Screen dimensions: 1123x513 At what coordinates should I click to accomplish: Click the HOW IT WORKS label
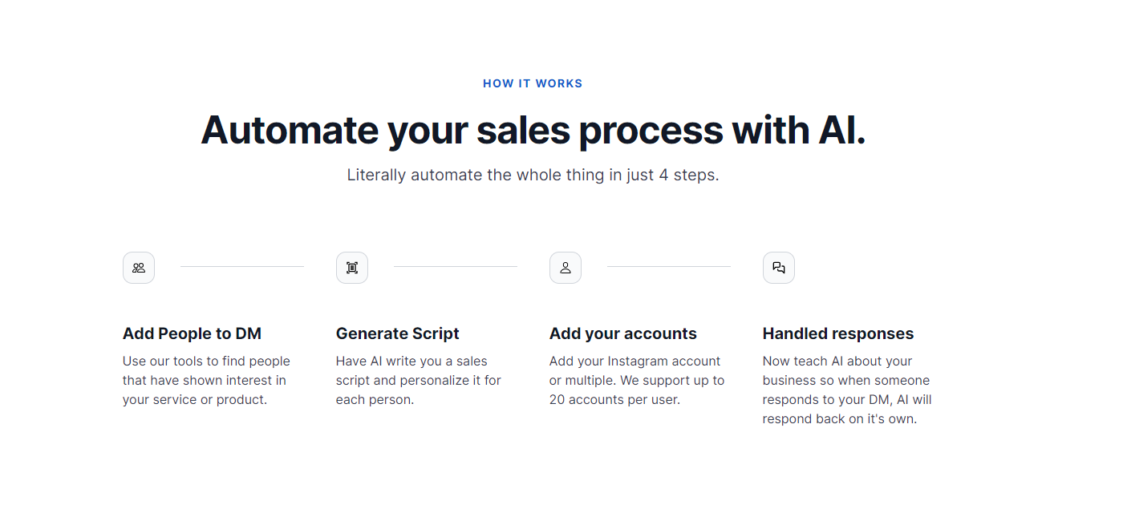coord(533,83)
